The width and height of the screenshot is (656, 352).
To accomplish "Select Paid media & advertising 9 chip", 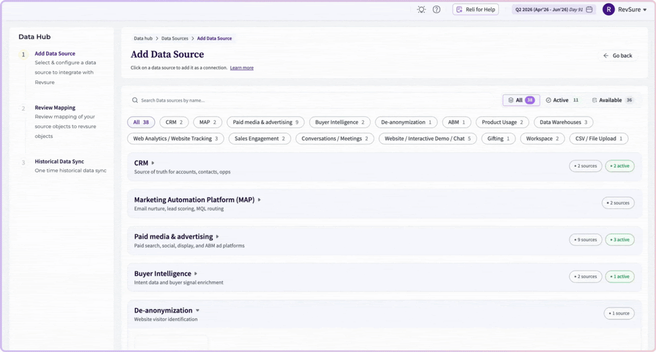I will tap(266, 122).
